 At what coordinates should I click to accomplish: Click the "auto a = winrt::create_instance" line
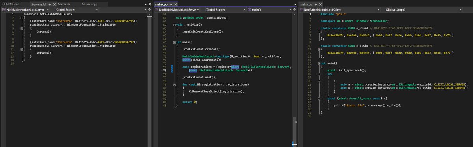click(404, 84)
